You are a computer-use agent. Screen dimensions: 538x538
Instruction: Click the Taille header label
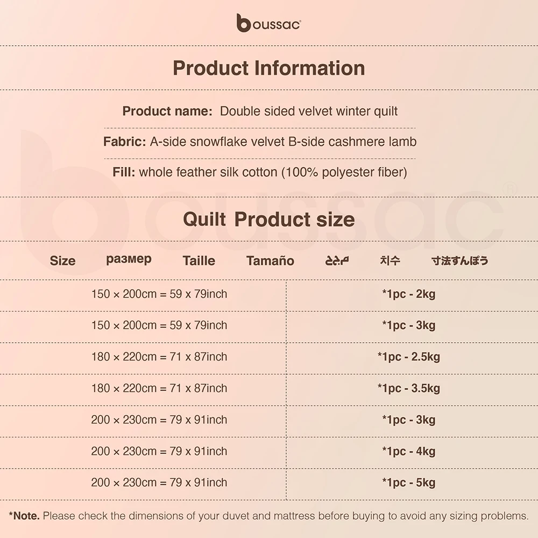click(199, 261)
